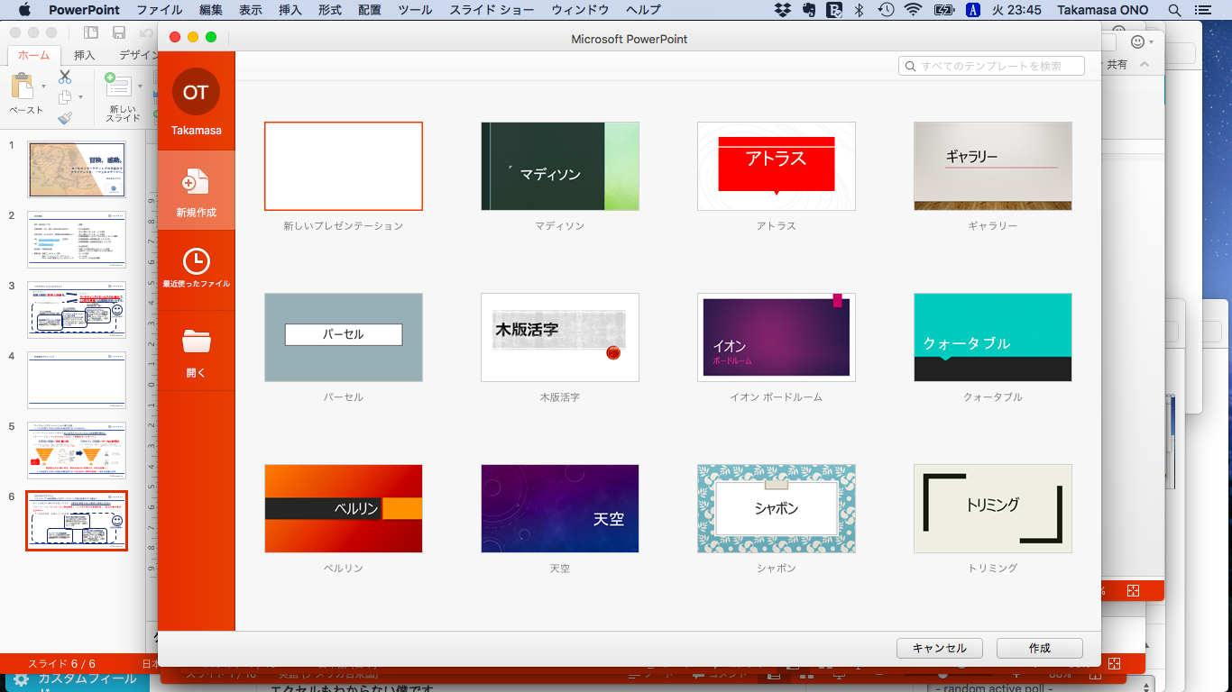1232x692 pixels.
Task: Open Time Machine menu bar icon
Action: tap(887, 10)
